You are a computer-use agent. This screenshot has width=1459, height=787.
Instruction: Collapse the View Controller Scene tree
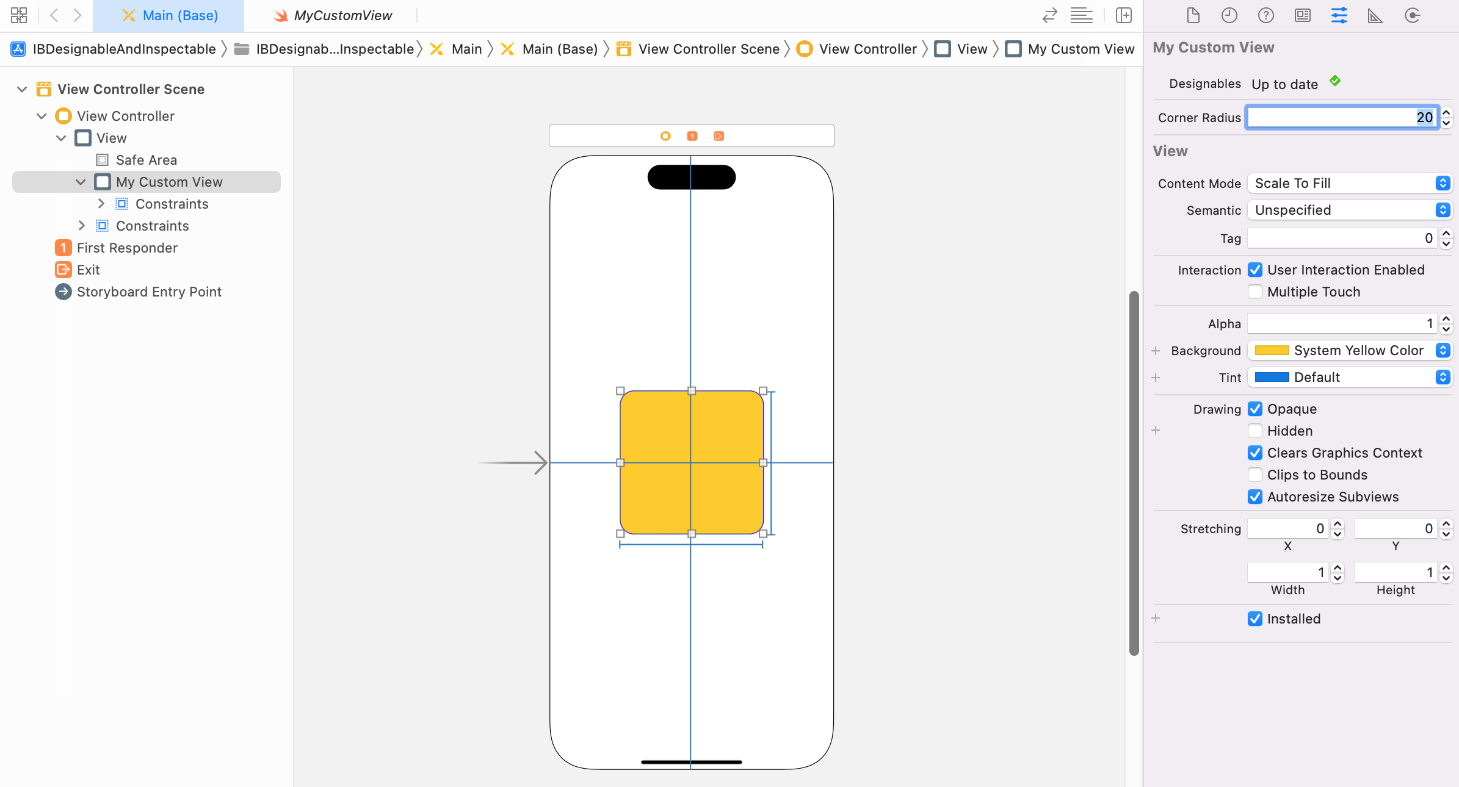[22, 89]
